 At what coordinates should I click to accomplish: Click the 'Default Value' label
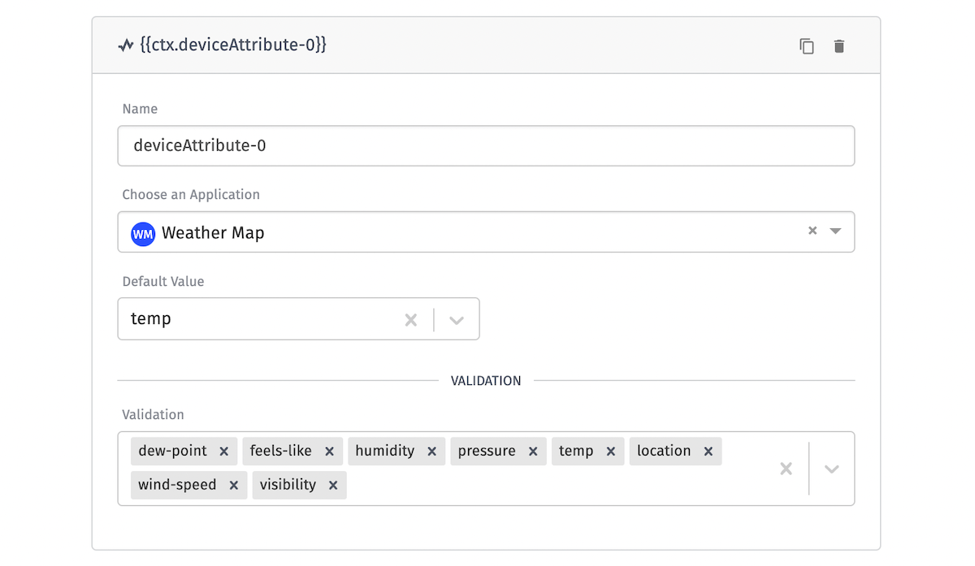pyautogui.click(x=163, y=282)
